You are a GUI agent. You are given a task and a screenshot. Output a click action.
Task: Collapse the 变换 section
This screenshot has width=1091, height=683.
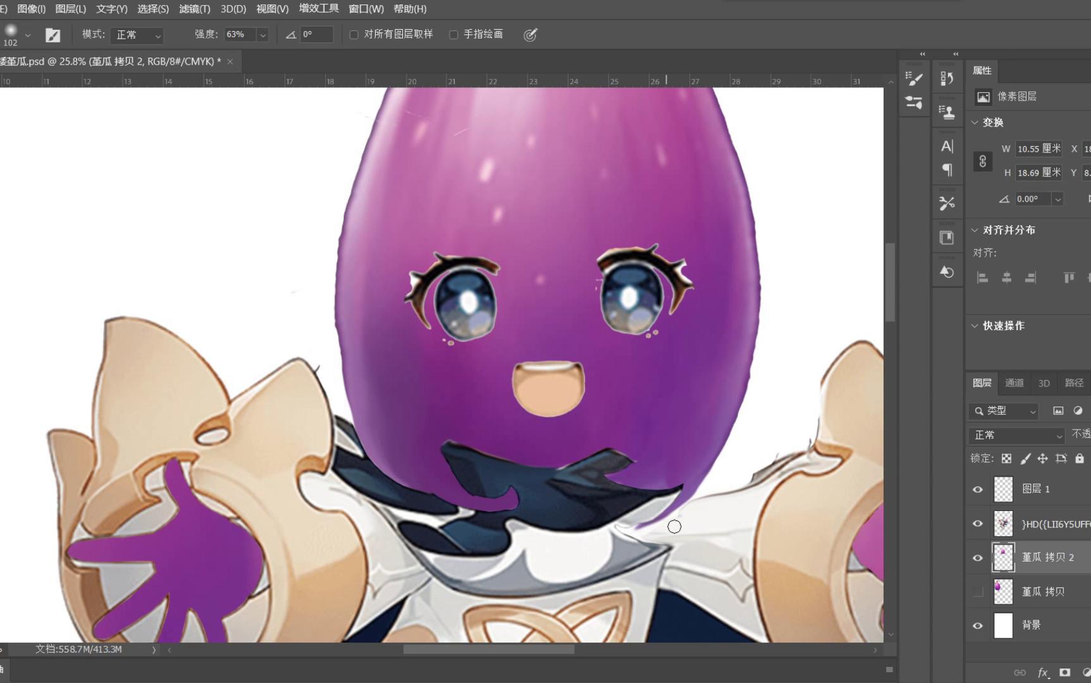tap(975, 123)
